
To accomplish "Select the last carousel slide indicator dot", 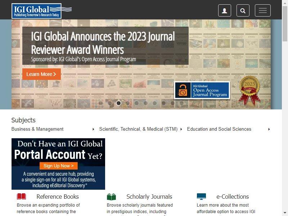I will pyautogui.click(x=181, y=103).
